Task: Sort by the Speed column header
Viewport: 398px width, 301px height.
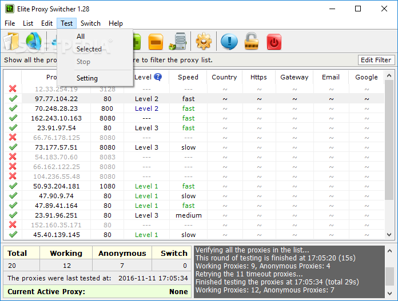Action: [188, 77]
